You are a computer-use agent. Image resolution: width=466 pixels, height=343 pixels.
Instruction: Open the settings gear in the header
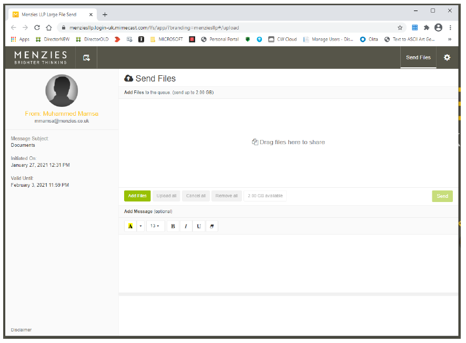(x=447, y=57)
